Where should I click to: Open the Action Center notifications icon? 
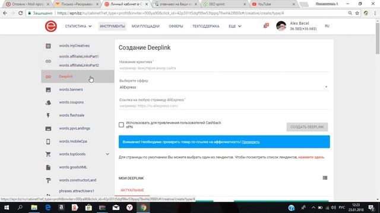click(372, 208)
